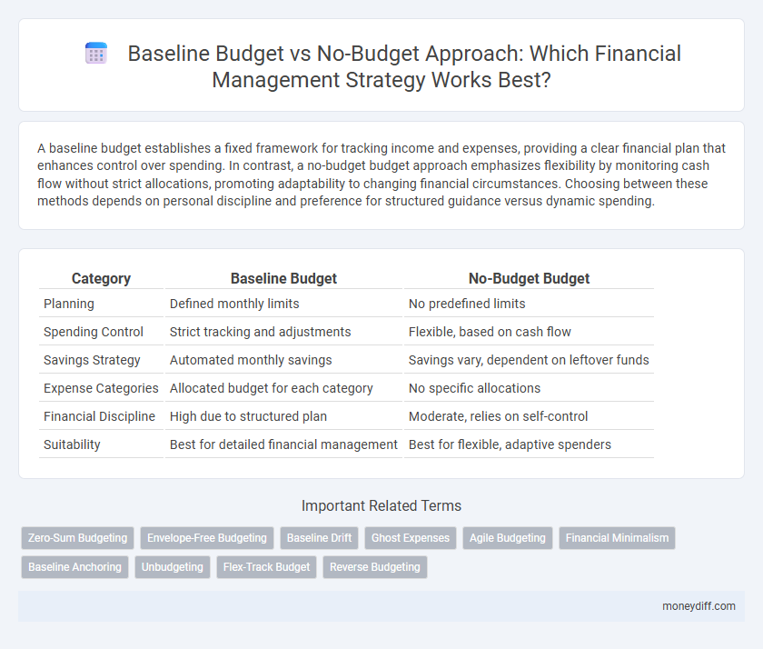Click the Important Related Terms heading
The image size is (763, 649).
(381, 506)
